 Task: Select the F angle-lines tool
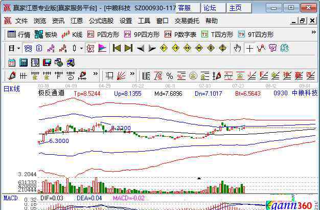263,76
